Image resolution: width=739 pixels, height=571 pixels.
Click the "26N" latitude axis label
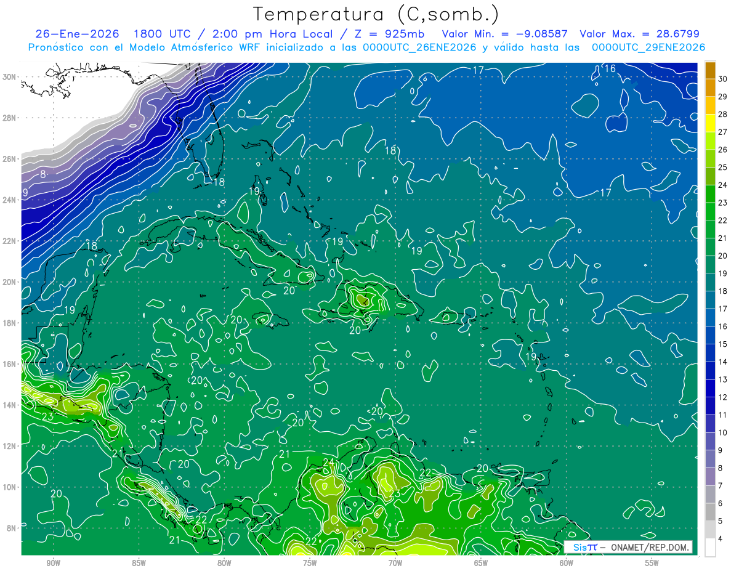[10, 159]
